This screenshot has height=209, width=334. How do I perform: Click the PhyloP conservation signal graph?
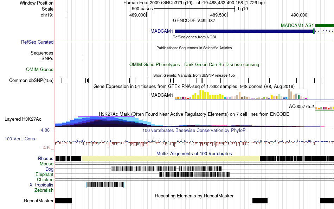click(x=194, y=142)
